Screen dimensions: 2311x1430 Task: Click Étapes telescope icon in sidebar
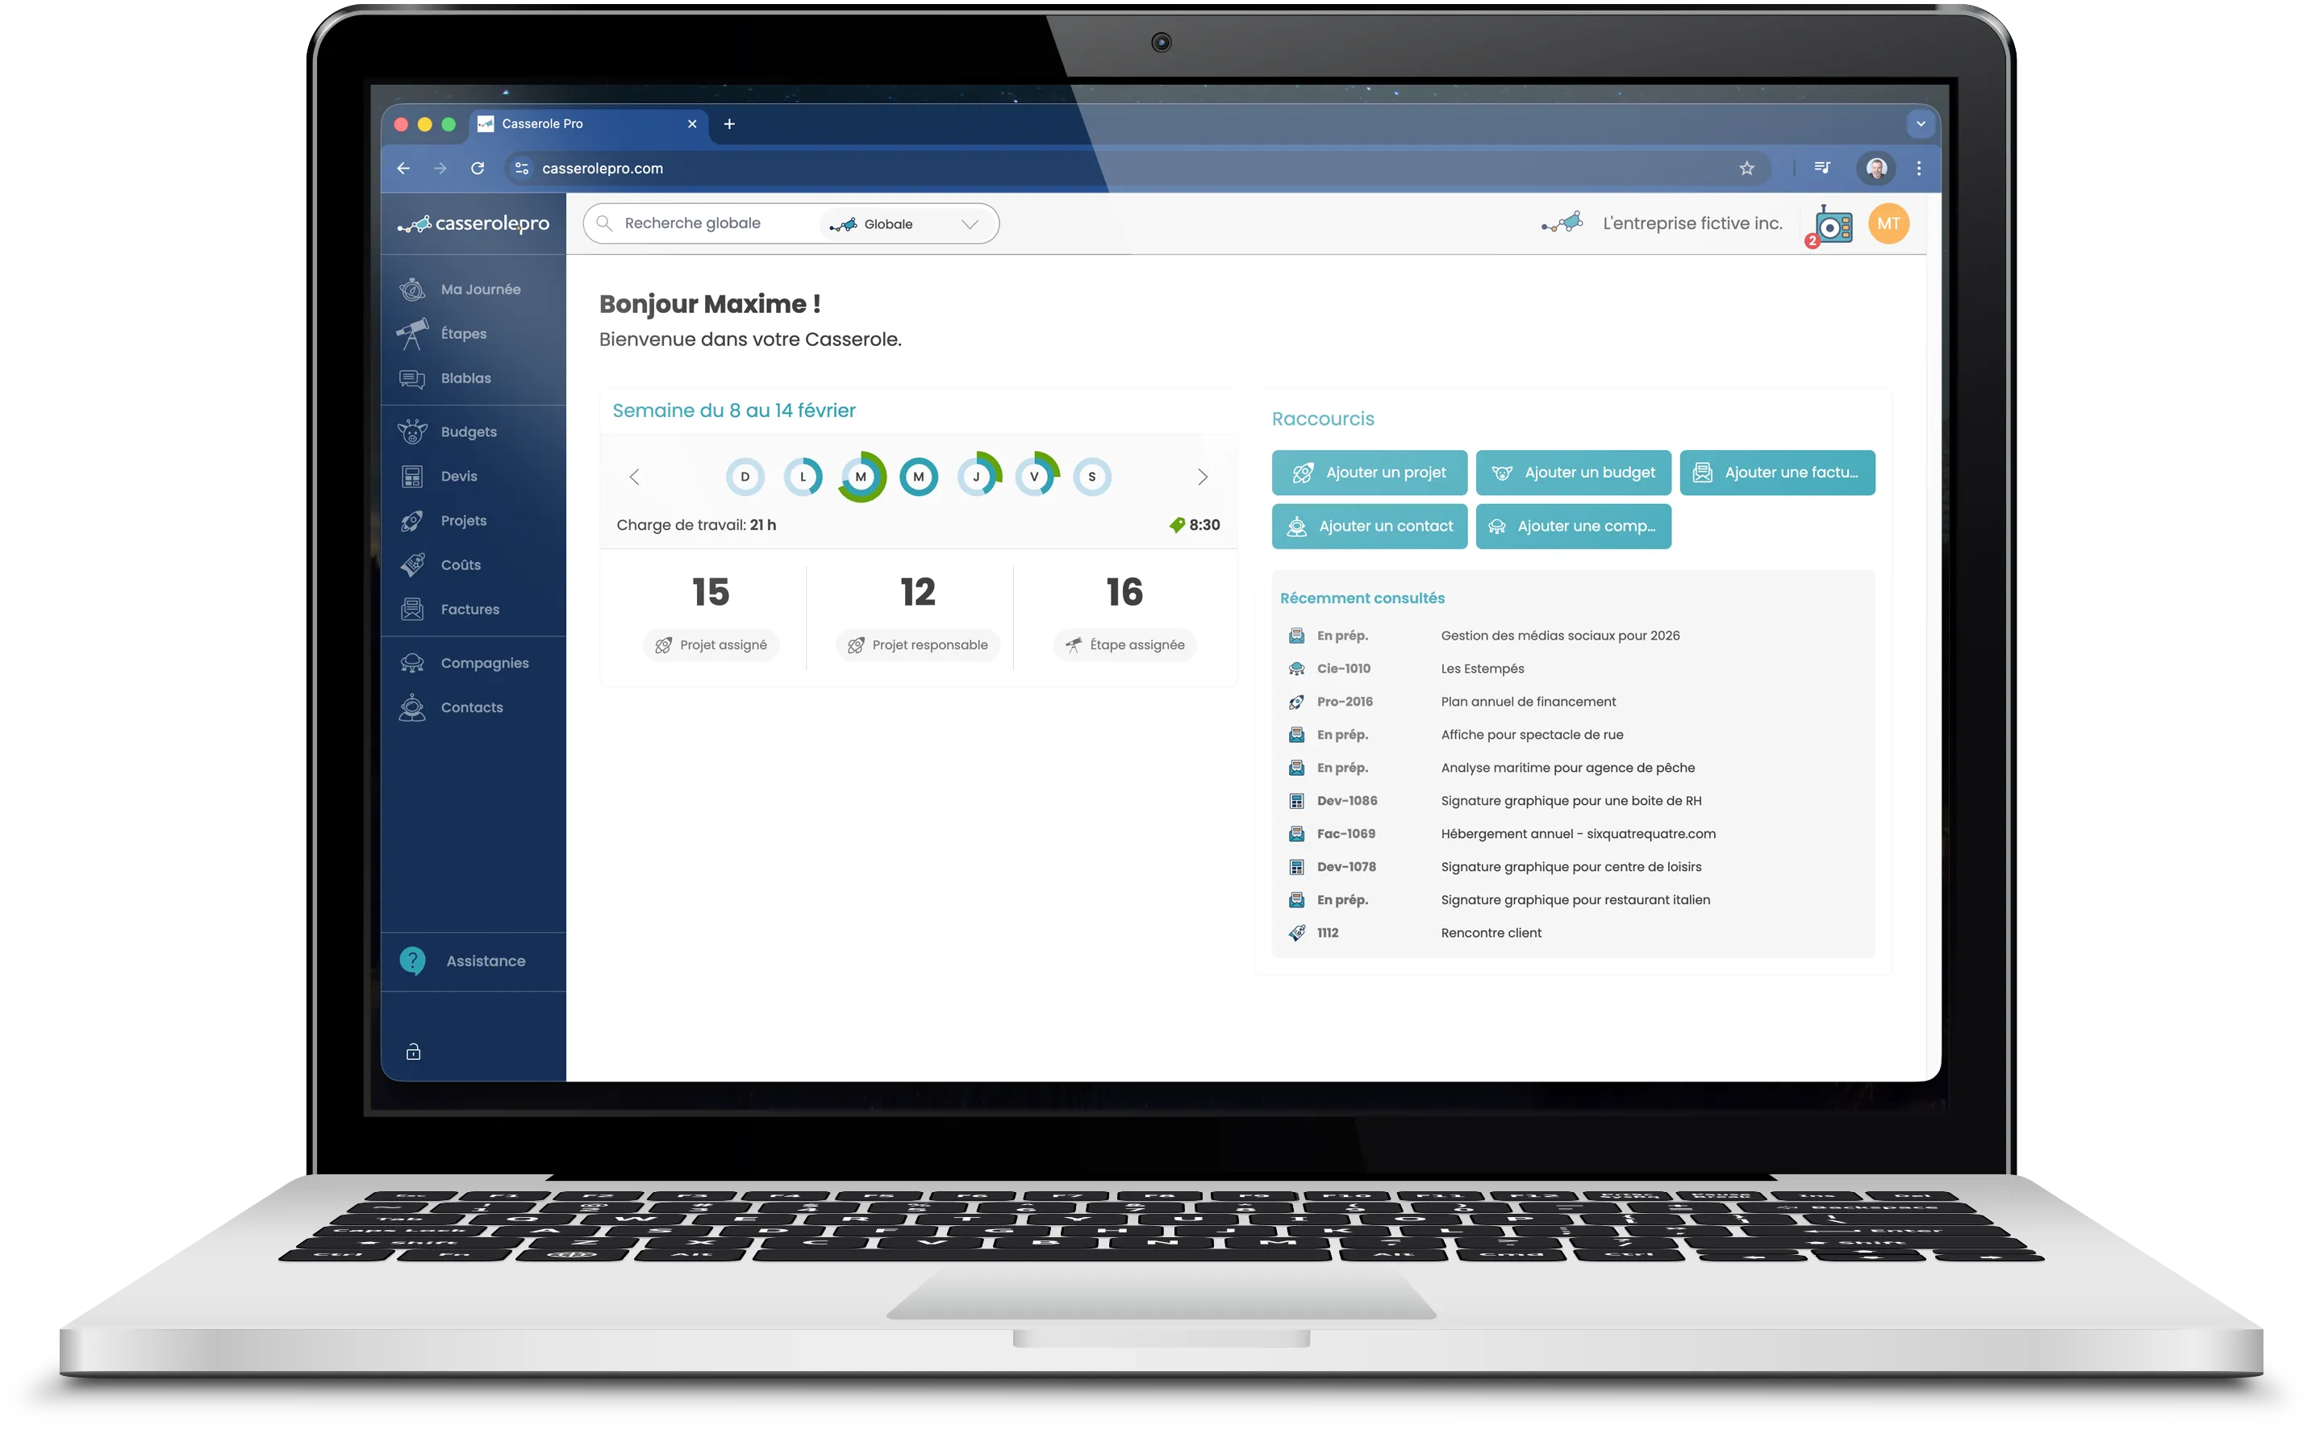pyautogui.click(x=412, y=334)
